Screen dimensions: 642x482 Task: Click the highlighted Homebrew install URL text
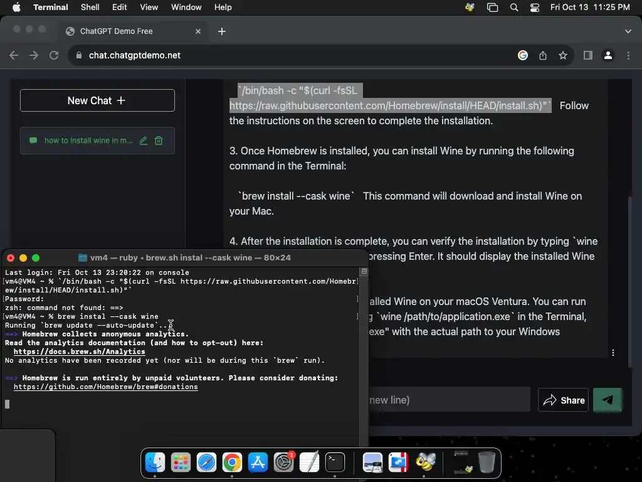point(390,105)
